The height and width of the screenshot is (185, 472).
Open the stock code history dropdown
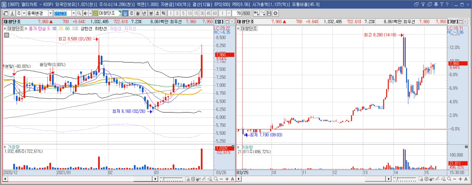[x=74, y=13]
